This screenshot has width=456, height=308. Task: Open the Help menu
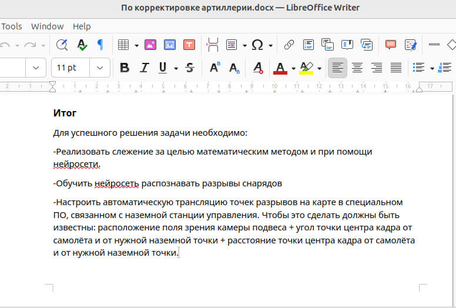click(x=82, y=26)
